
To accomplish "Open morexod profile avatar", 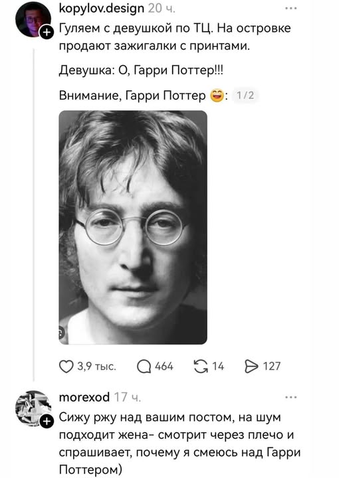I will point(33,408).
